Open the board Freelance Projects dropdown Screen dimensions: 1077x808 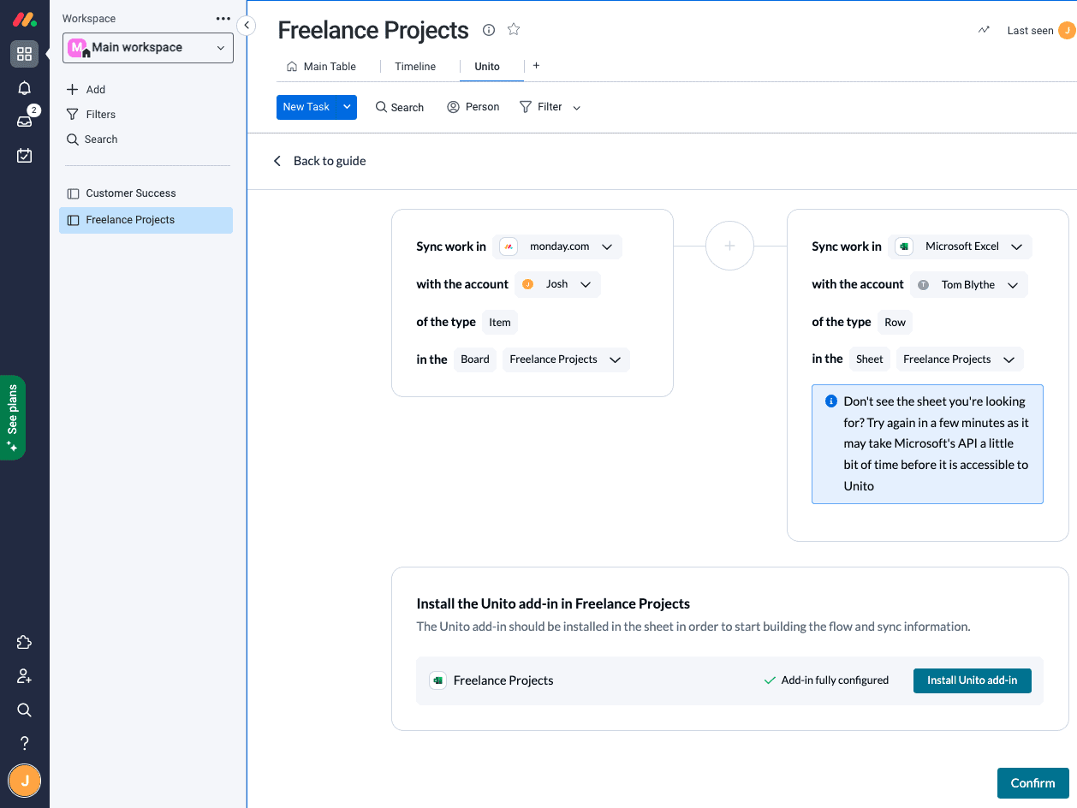(566, 359)
